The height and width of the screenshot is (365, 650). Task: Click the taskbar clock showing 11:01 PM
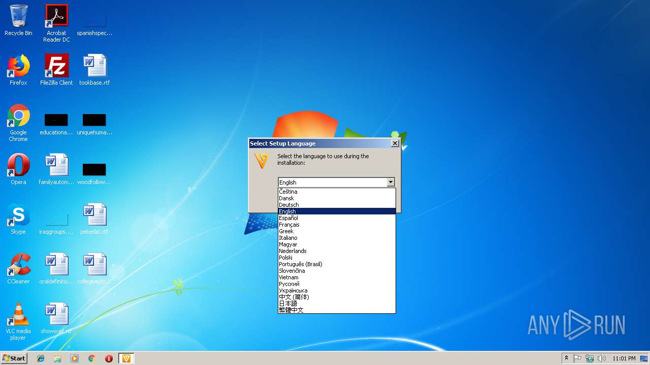(x=624, y=358)
